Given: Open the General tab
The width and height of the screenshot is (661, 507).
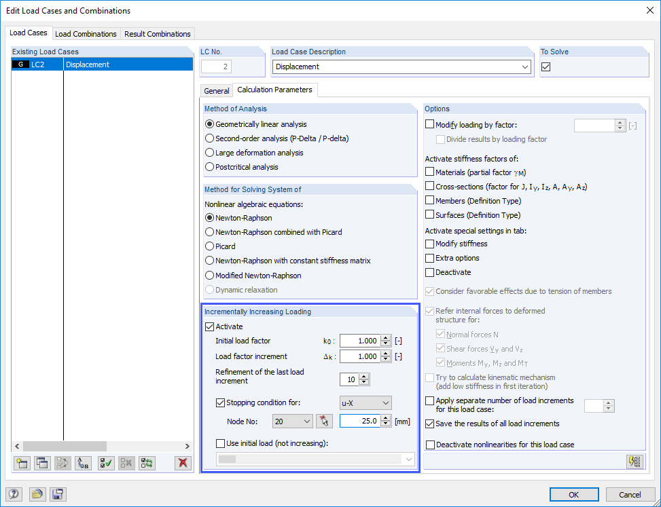Looking at the screenshot, I should (x=217, y=91).
